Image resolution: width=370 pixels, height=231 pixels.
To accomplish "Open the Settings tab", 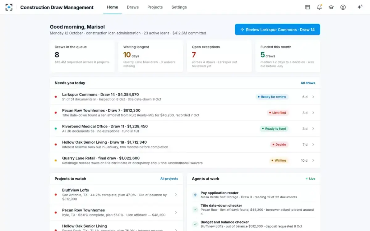I will [179, 7].
